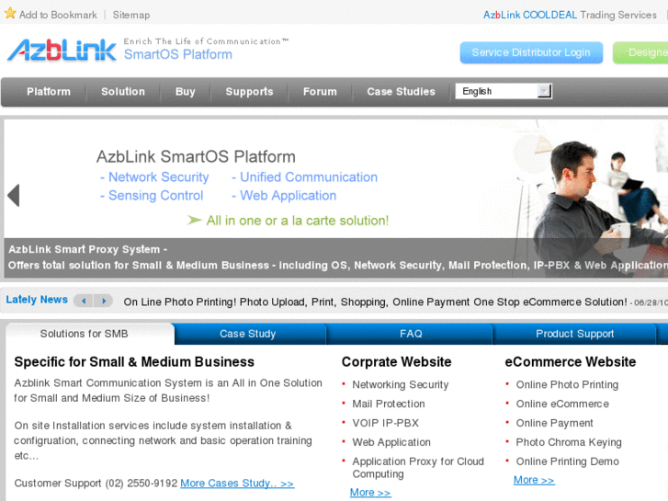The image size is (668, 501).
Task: Select the Solutions for SMB tab
Action: point(90,334)
